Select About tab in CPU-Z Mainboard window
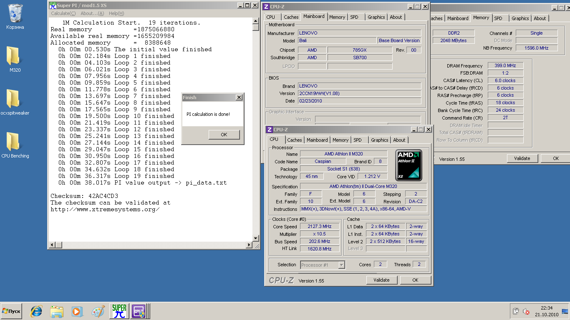Screen dimensions: 570x320 (396, 17)
